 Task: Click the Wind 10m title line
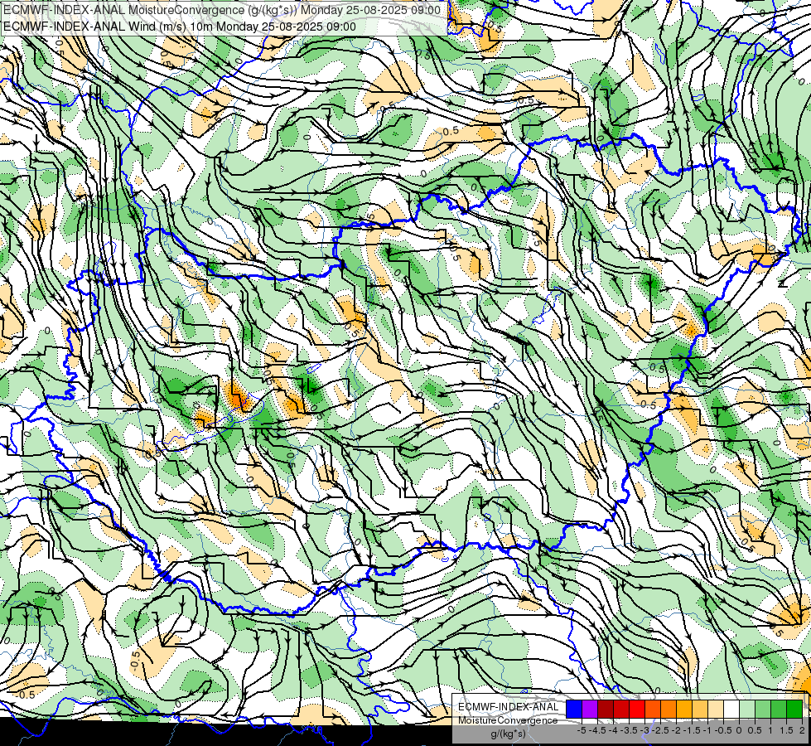(x=180, y=27)
